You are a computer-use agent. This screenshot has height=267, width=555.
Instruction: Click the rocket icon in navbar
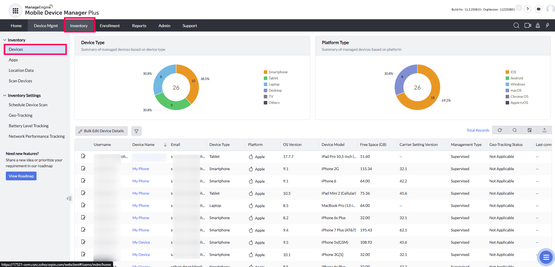point(537,26)
